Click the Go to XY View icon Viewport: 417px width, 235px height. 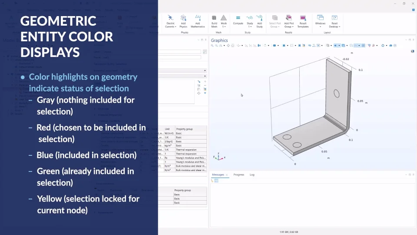point(246,46)
